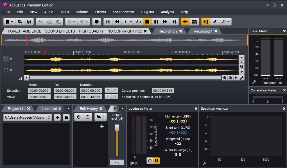Zoom in horizontally on the timeline
The height and width of the screenshot is (168, 287).
point(225,78)
